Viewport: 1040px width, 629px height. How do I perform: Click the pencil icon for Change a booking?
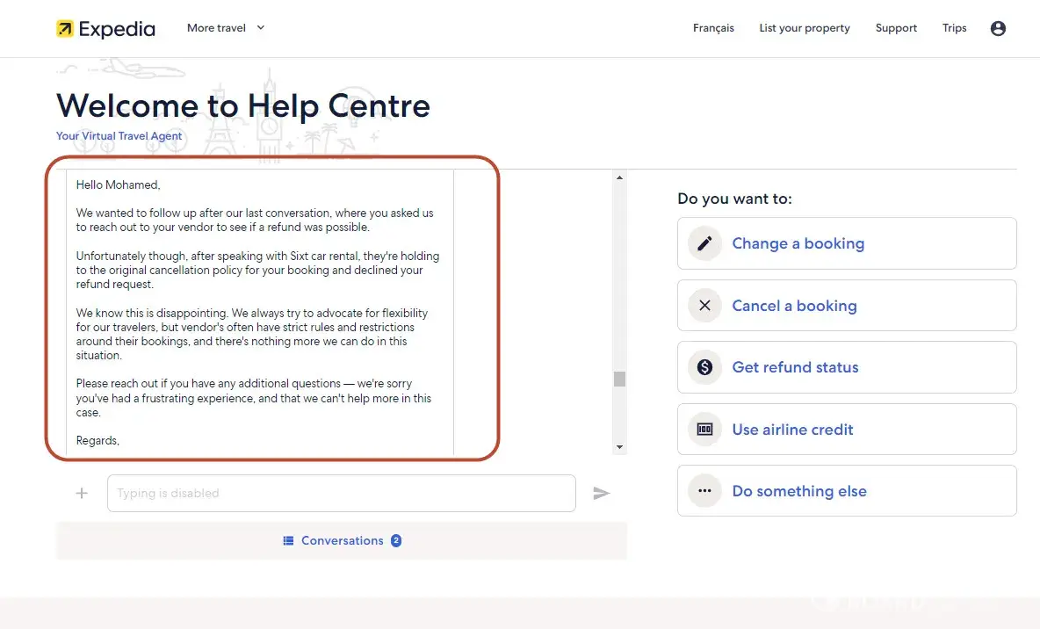tap(704, 243)
